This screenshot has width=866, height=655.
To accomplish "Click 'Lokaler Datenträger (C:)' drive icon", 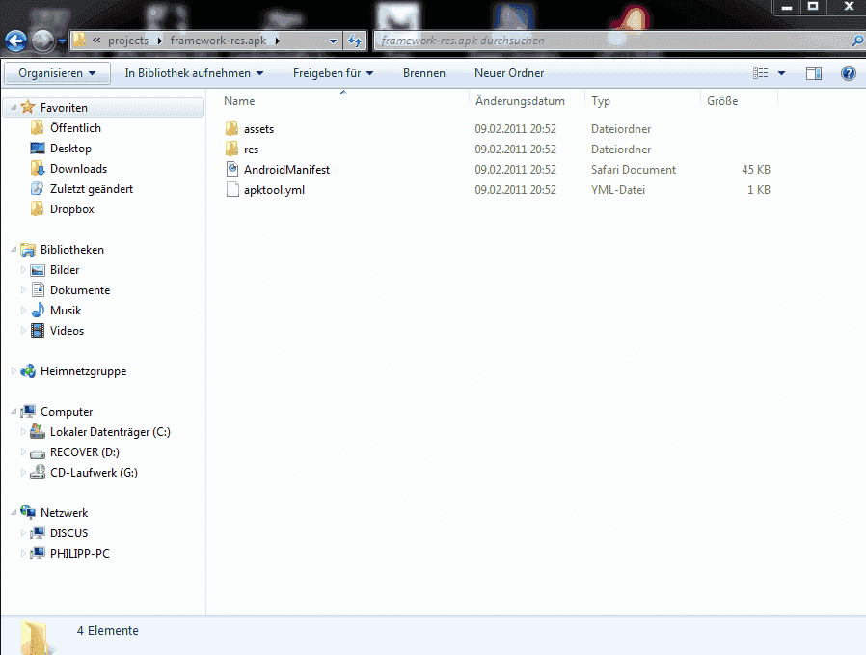I will coord(37,432).
